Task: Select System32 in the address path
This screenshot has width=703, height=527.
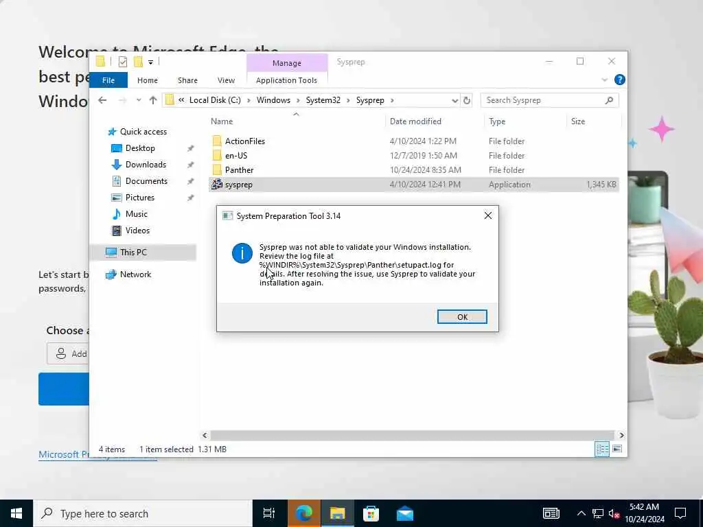Action: (x=323, y=100)
